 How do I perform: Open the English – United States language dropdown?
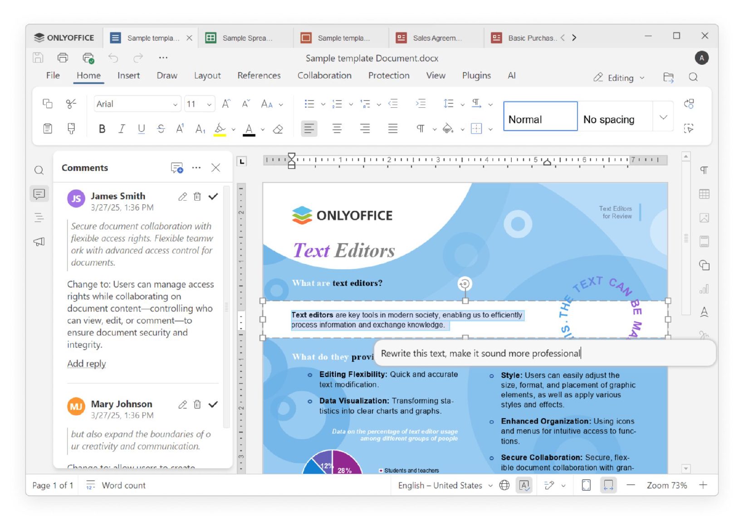click(x=445, y=486)
